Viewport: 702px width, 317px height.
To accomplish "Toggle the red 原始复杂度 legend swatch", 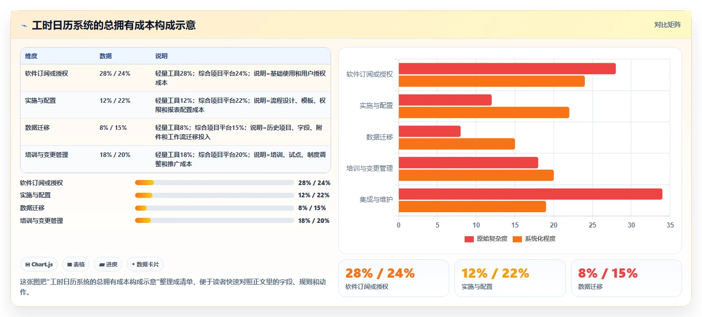I will point(469,239).
